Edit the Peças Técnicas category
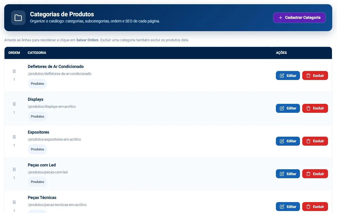The image size is (337, 213). pyautogui.click(x=288, y=207)
